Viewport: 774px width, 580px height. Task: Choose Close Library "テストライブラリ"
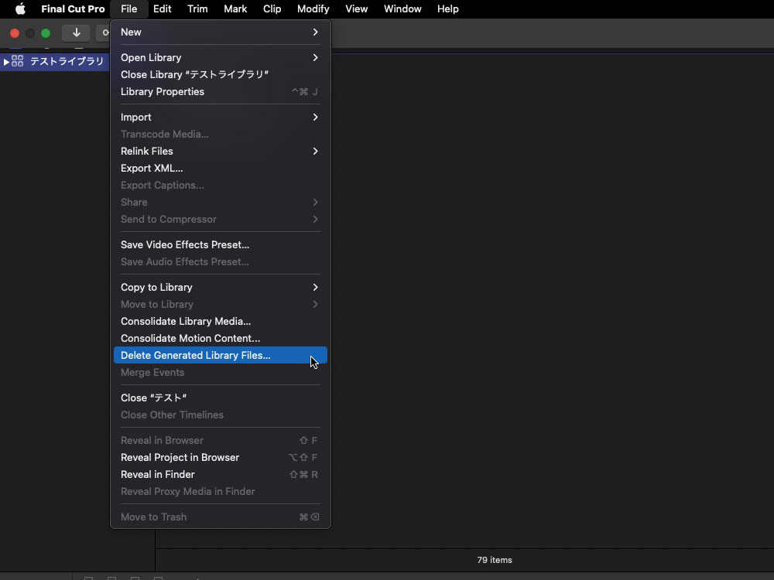(x=220, y=74)
